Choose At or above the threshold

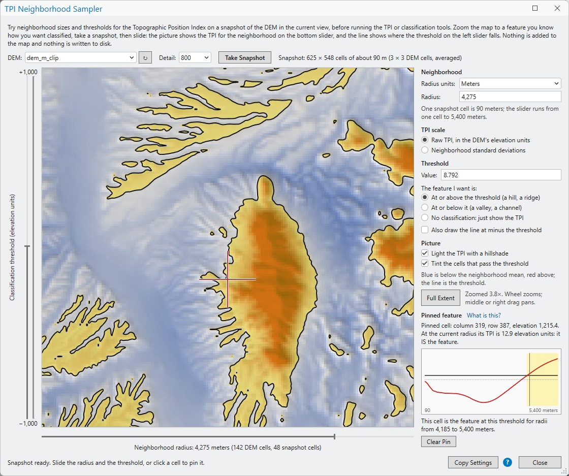481,198
